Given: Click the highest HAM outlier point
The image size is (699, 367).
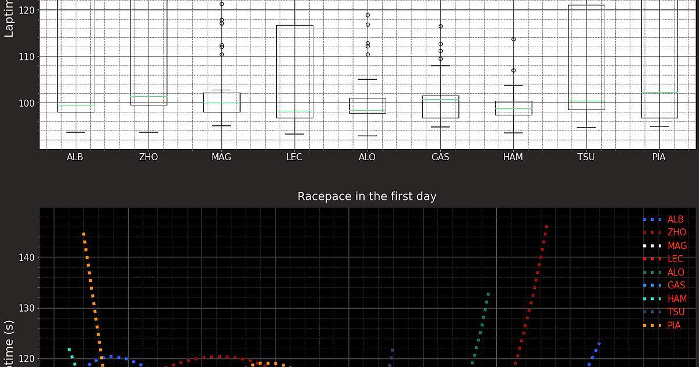Looking at the screenshot, I should click(514, 40).
